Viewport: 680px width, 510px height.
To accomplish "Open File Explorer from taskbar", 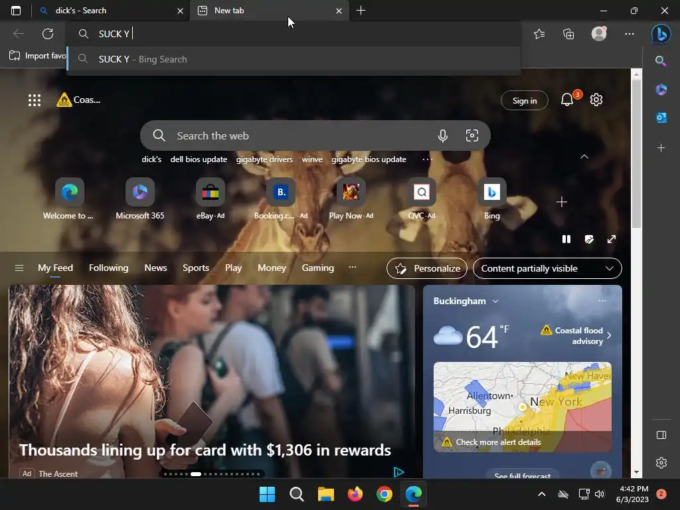I will [x=325, y=494].
